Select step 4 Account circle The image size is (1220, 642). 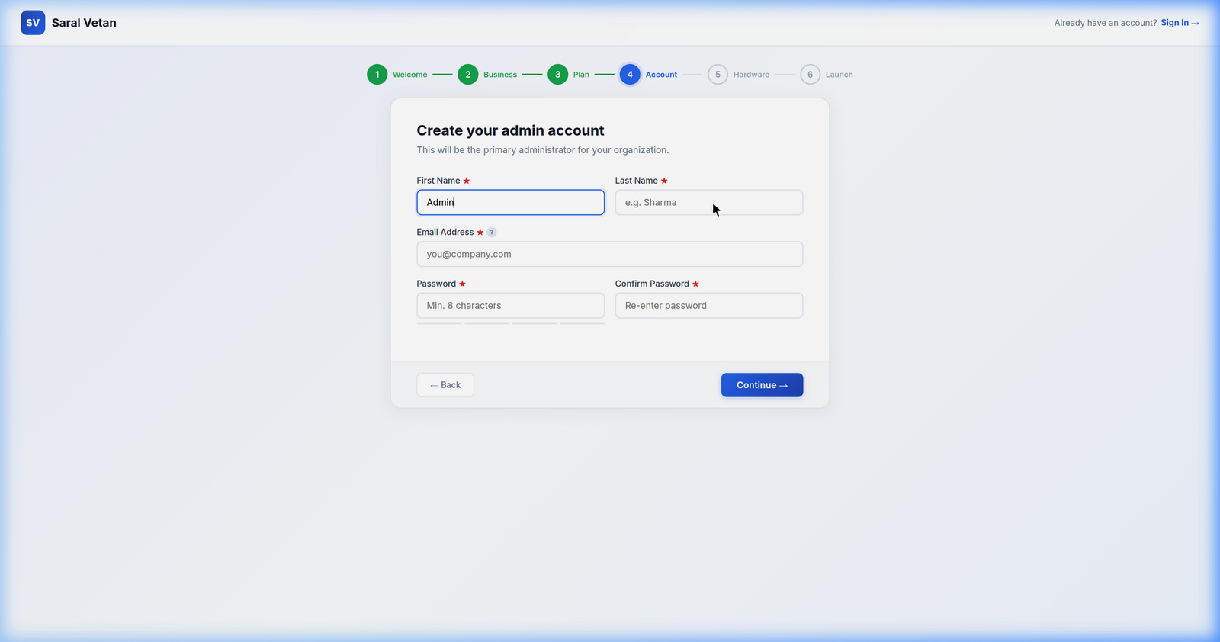(x=630, y=75)
